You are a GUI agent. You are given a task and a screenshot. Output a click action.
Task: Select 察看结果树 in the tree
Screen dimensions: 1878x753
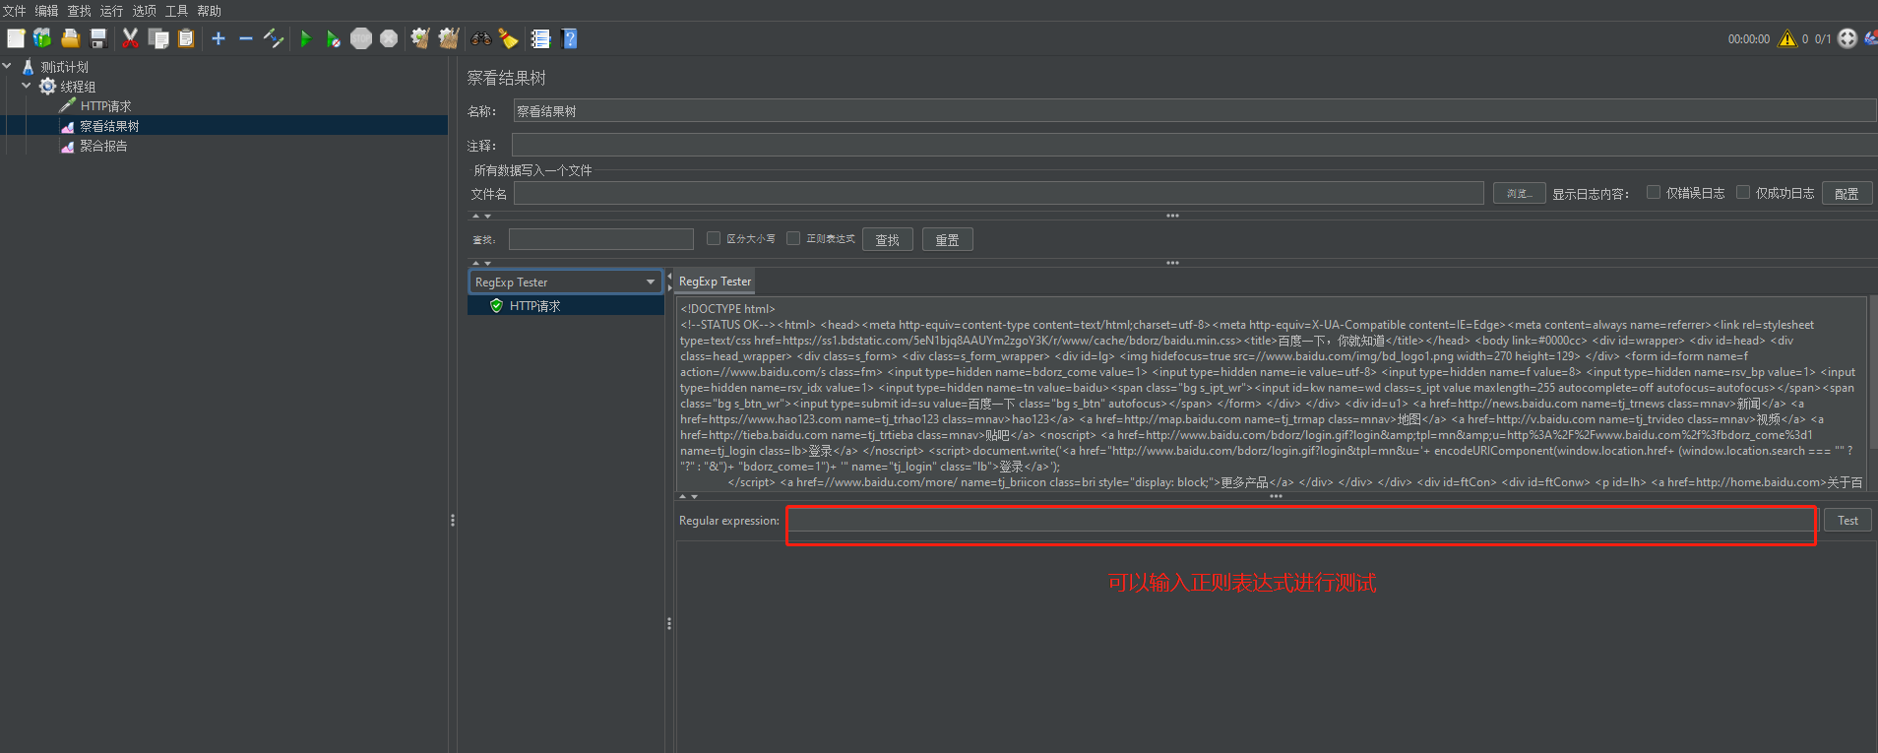109,126
